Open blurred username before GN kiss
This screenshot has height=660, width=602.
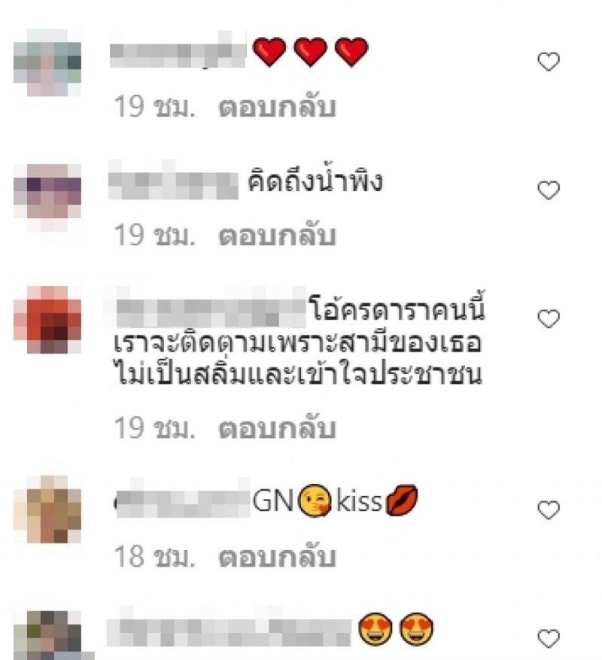[182, 500]
